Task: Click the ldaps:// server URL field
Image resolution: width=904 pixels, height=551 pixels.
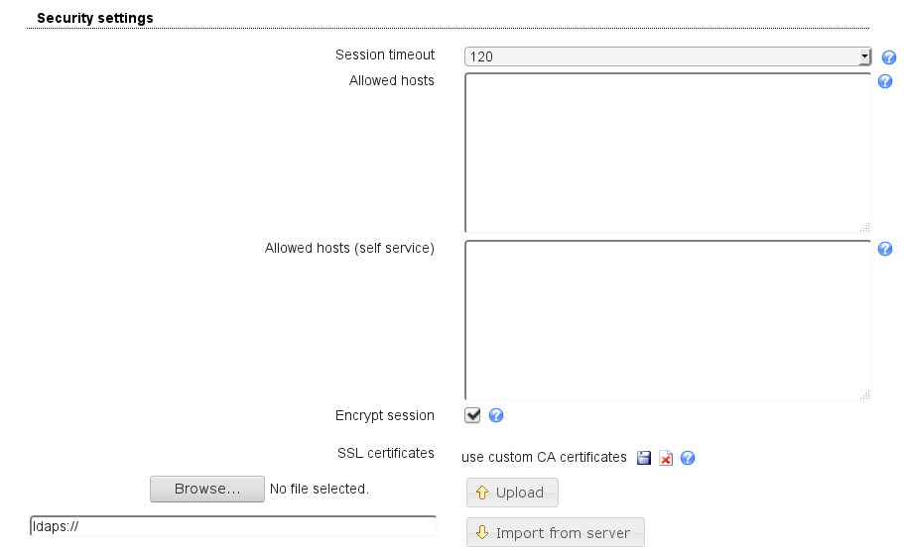Action: (233, 526)
